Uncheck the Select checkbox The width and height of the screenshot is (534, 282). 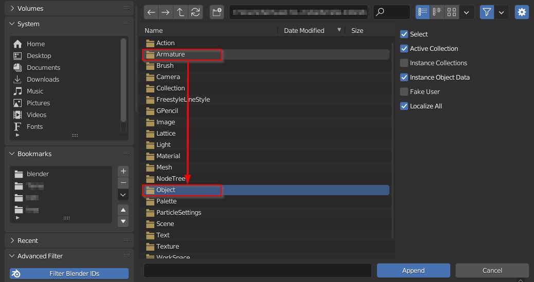point(404,34)
